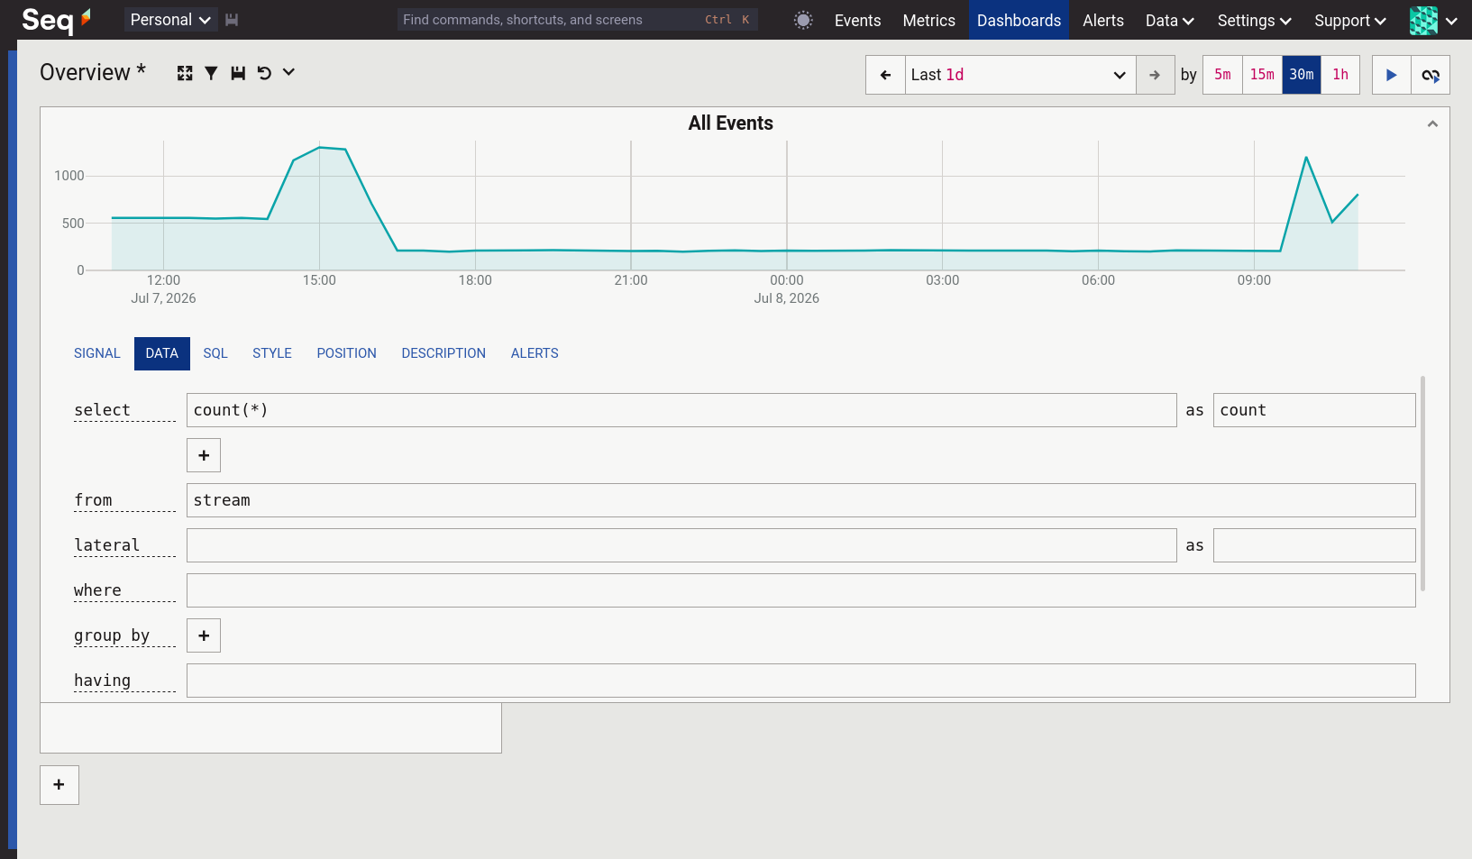Click the editor panel scrollbar
The width and height of the screenshot is (1472, 859).
1423,483
